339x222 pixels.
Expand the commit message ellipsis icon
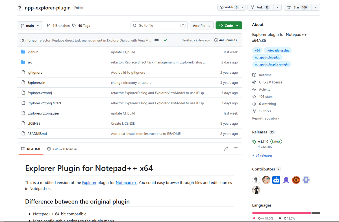(157, 40)
